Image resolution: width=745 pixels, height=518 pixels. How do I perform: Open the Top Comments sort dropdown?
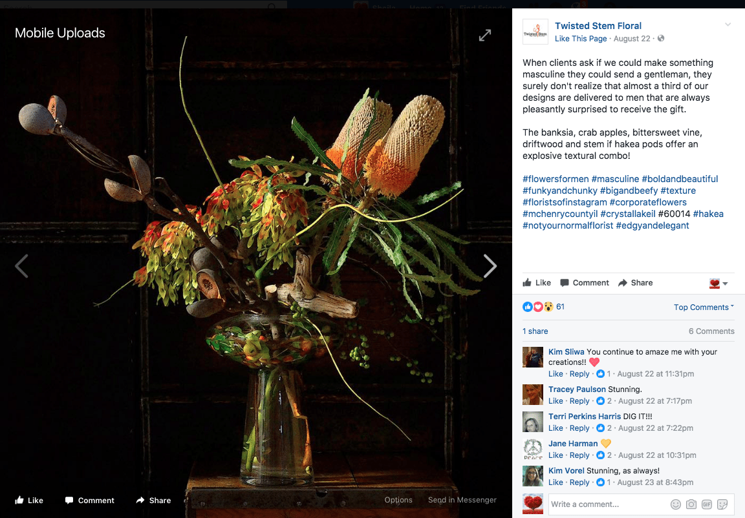coord(704,307)
